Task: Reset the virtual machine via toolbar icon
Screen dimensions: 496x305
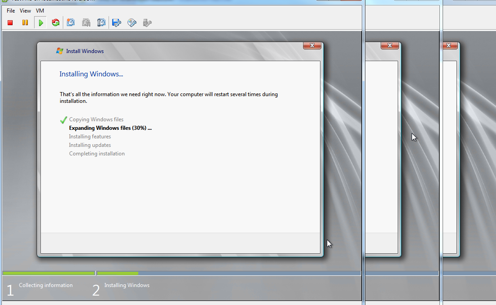Action: pos(56,22)
